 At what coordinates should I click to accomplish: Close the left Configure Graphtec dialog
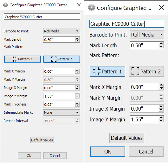(x=79, y=5)
